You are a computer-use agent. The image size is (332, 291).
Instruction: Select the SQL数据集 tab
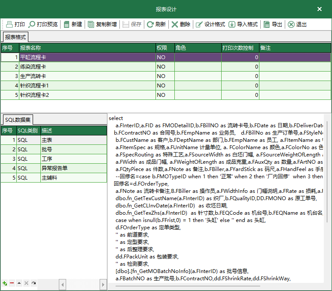(x=17, y=120)
